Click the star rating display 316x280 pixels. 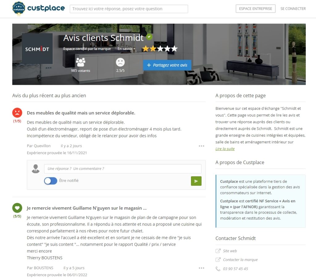160,49
